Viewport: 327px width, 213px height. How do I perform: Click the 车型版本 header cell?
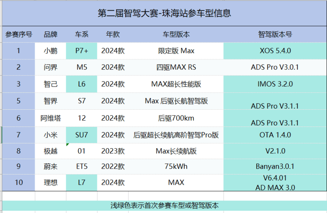[x=176, y=35]
